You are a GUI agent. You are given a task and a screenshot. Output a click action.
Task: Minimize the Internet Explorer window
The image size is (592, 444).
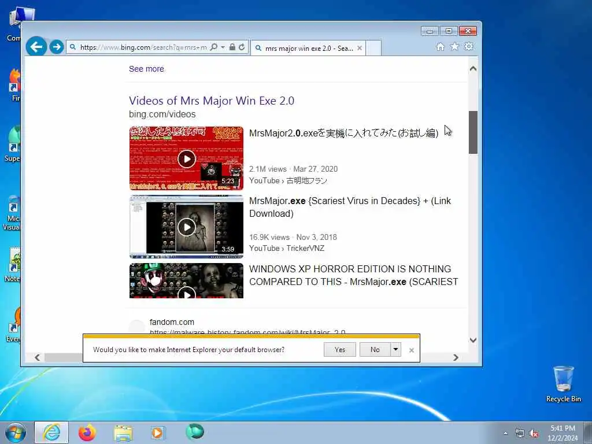(430, 31)
